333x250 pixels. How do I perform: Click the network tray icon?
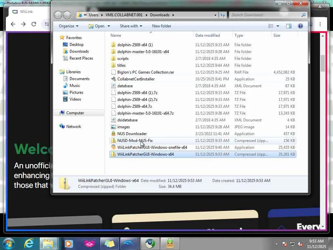point(292,244)
